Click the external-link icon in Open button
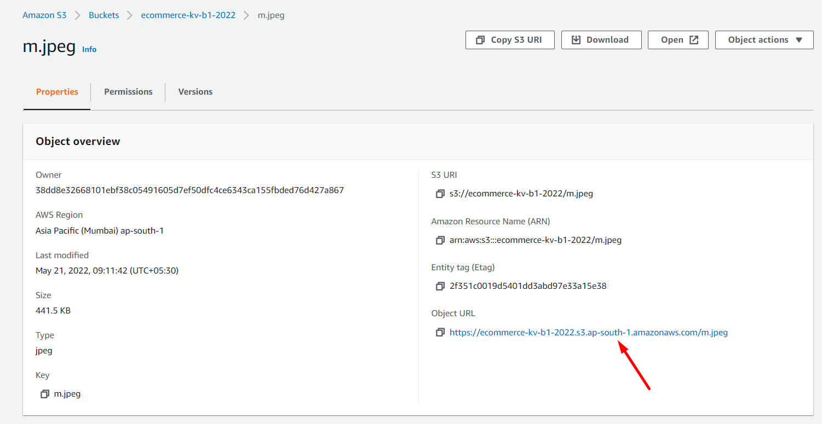 point(694,39)
